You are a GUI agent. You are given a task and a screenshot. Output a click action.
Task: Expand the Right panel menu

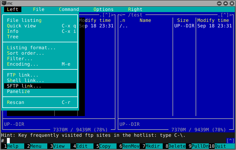135,9
